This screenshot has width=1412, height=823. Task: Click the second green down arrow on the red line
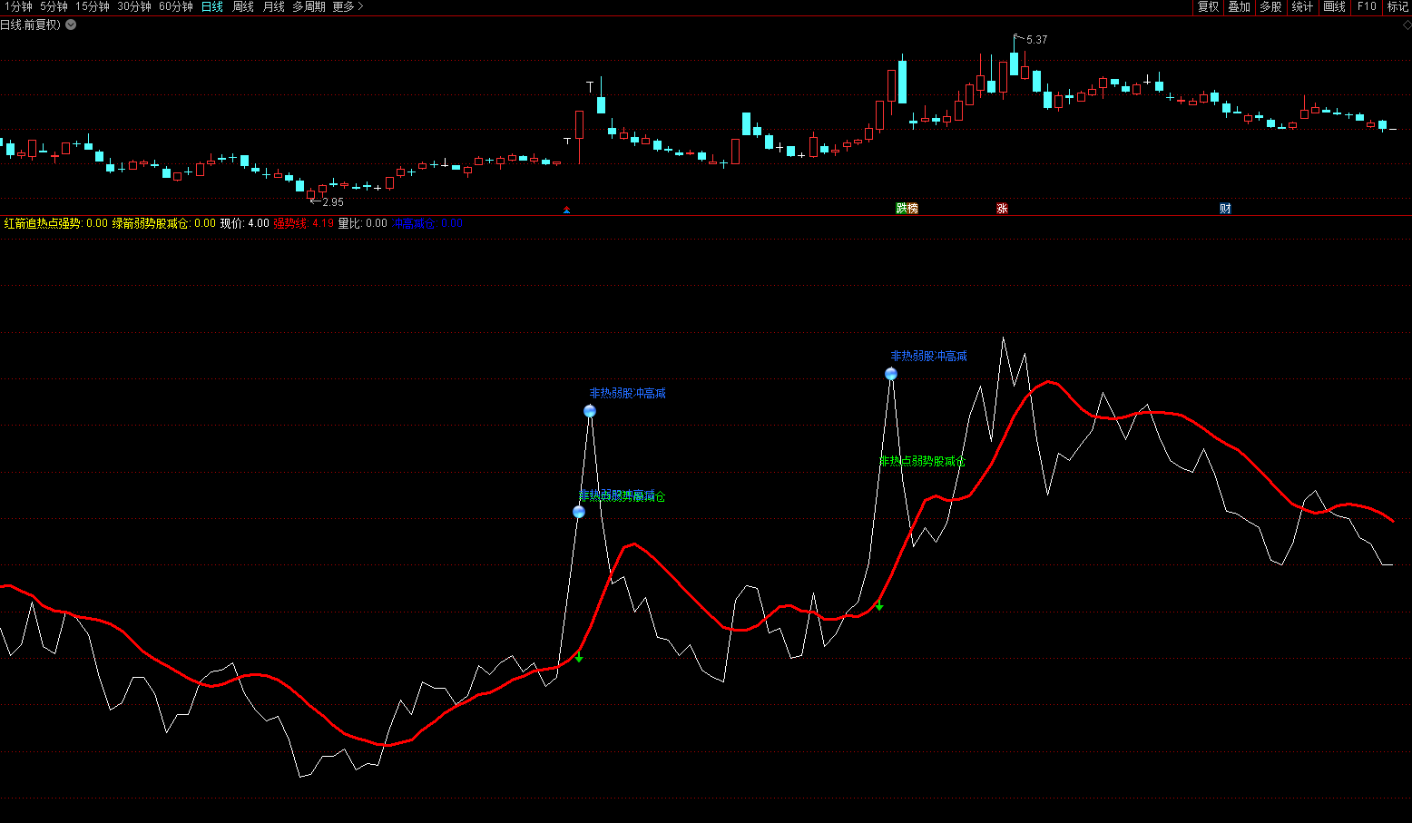point(878,604)
